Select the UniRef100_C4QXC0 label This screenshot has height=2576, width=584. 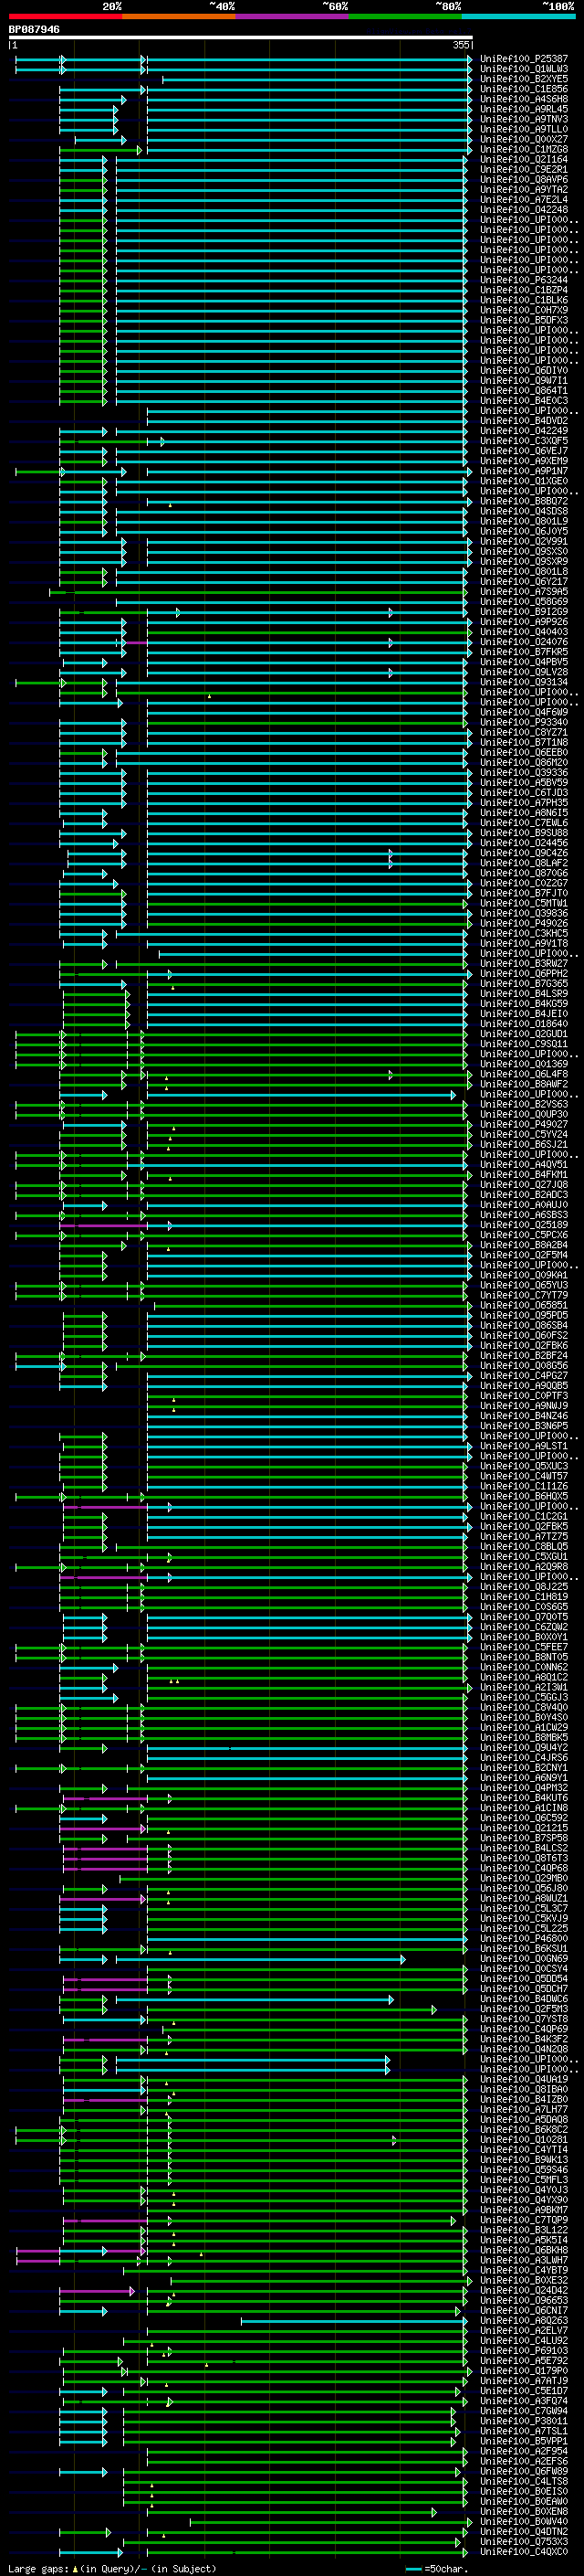click(524, 2551)
